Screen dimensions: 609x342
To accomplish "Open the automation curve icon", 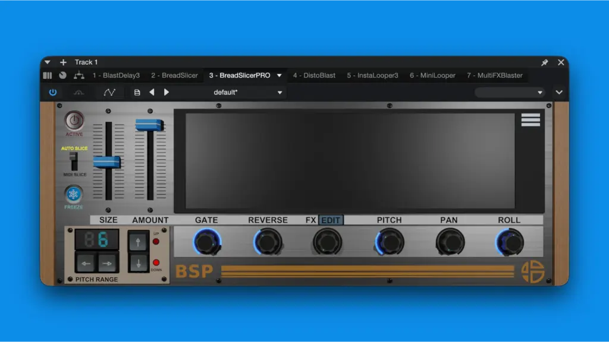I will [109, 92].
